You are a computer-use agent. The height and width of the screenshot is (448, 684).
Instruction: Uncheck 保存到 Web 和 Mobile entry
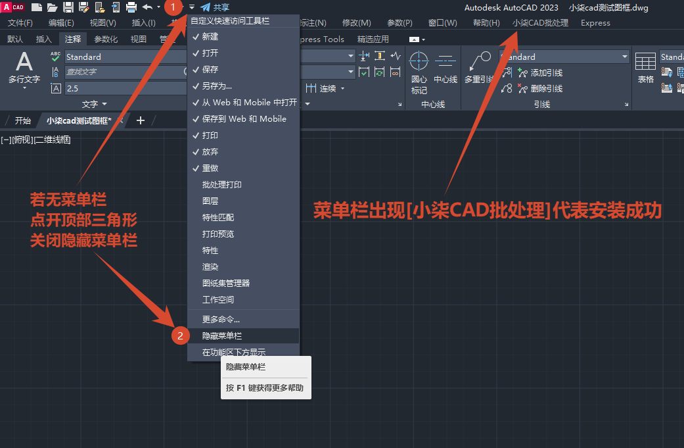pos(243,119)
